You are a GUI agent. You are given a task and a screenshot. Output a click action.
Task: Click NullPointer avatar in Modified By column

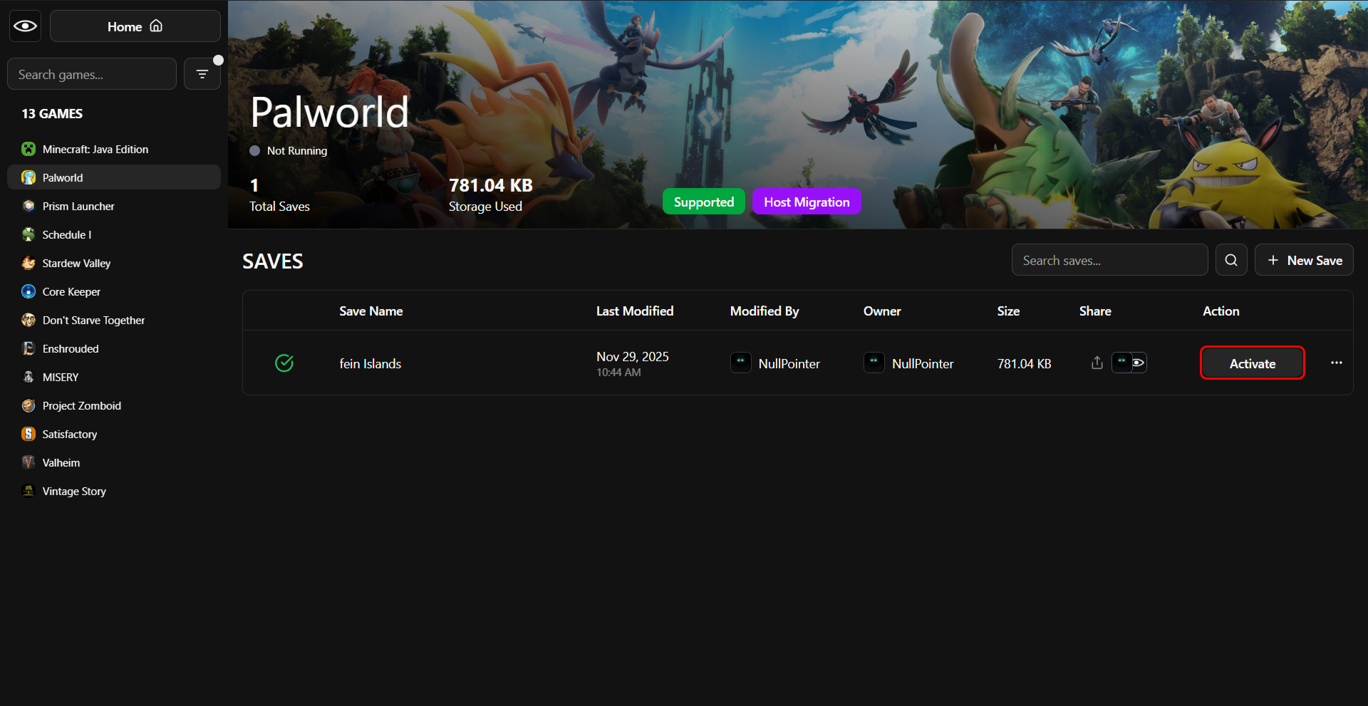pyautogui.click(x=741, y=363)
